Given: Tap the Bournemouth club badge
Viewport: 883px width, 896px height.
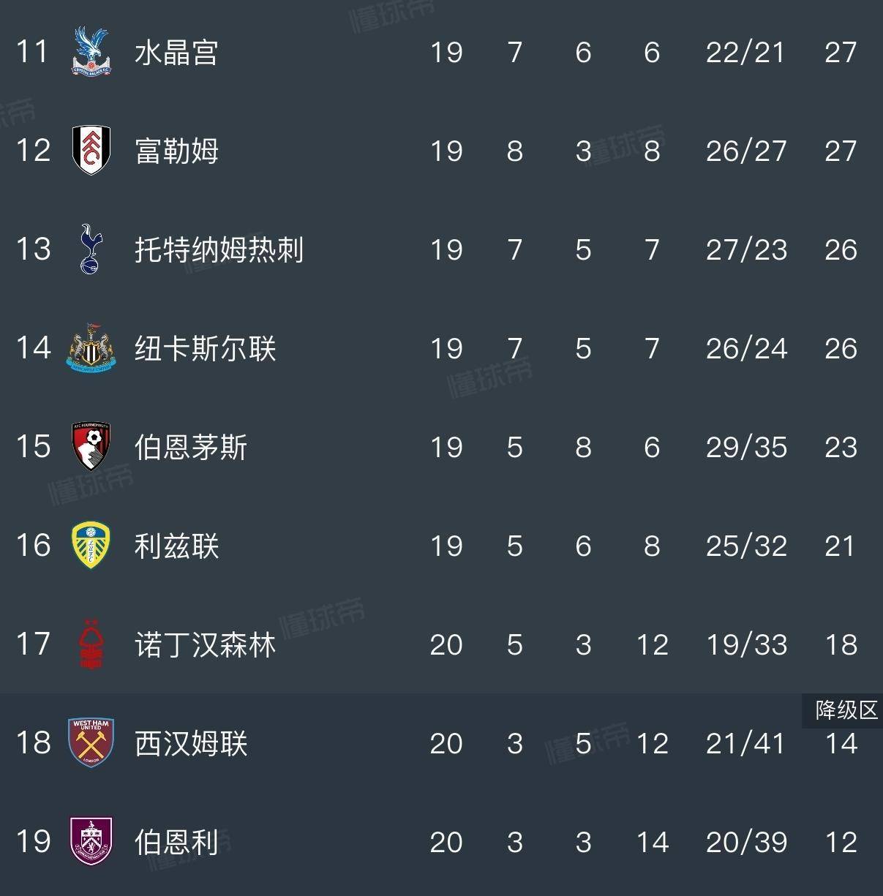Looking at the screenshot, I should pos(91,446).
